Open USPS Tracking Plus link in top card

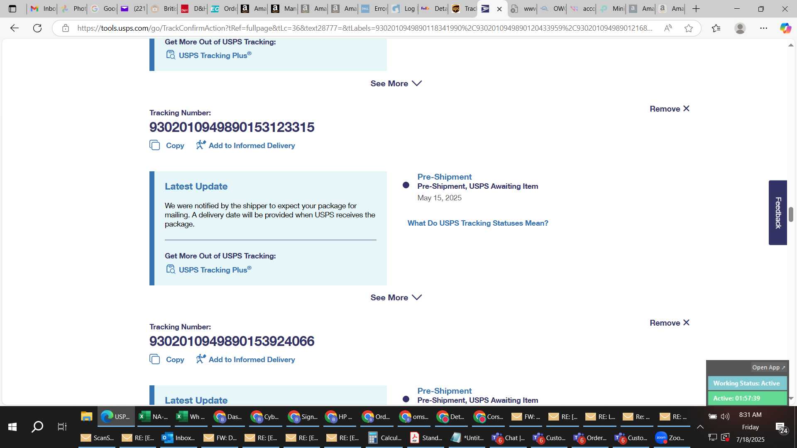click(209, 55)
